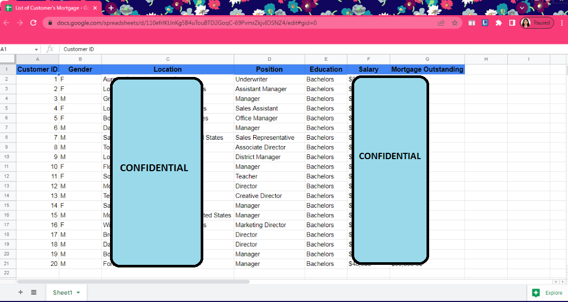568x302 pixels.
Task: Click the scroll right arrow button
Action: click(562, 282)
